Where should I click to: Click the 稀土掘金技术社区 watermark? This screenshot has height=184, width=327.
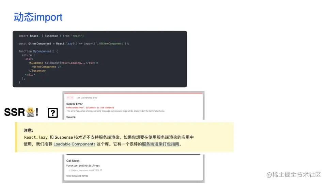(x=294, y=174)
